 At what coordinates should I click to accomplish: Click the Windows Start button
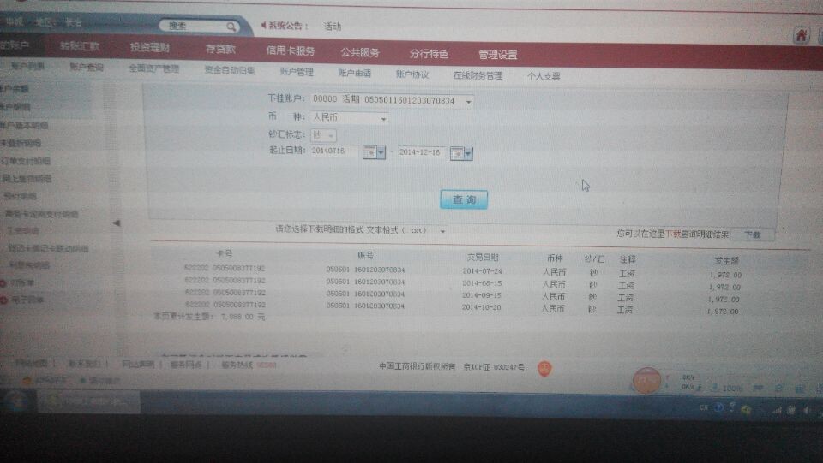[15, 401]
